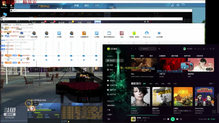Open 本地和下载 in sidebar

tap(112, 85)
